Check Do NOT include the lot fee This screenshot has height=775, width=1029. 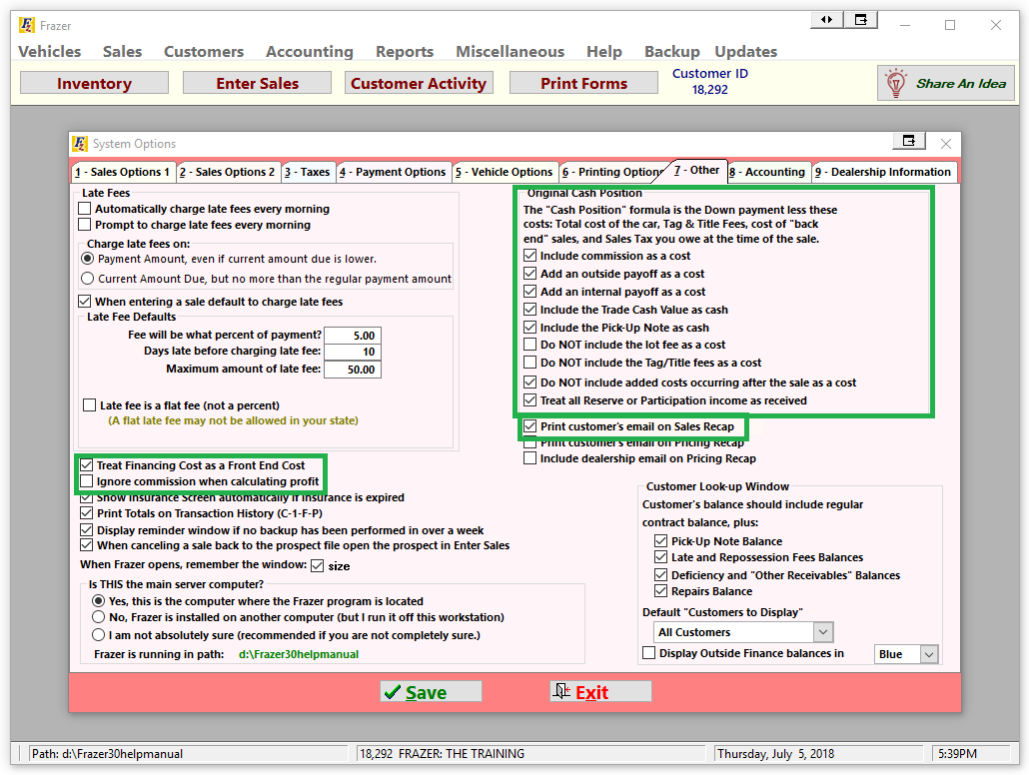(530, 345)
